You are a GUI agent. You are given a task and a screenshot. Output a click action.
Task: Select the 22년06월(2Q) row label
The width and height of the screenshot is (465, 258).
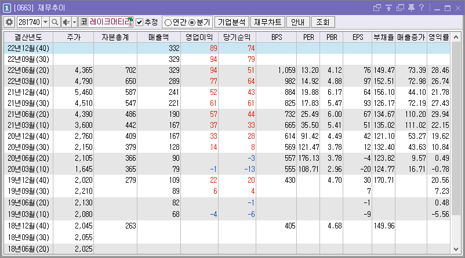(x=28, y=71)
